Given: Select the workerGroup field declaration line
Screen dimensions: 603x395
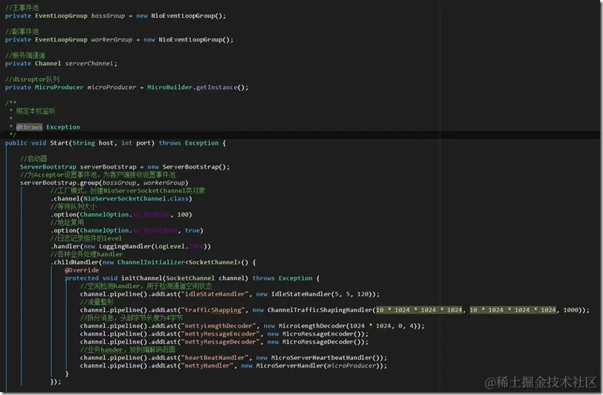Looking at the screenshot, I should (119, 39).
